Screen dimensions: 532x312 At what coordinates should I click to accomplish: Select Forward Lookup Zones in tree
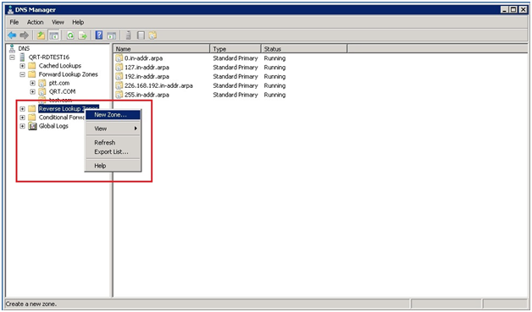(x=69, y=74)
